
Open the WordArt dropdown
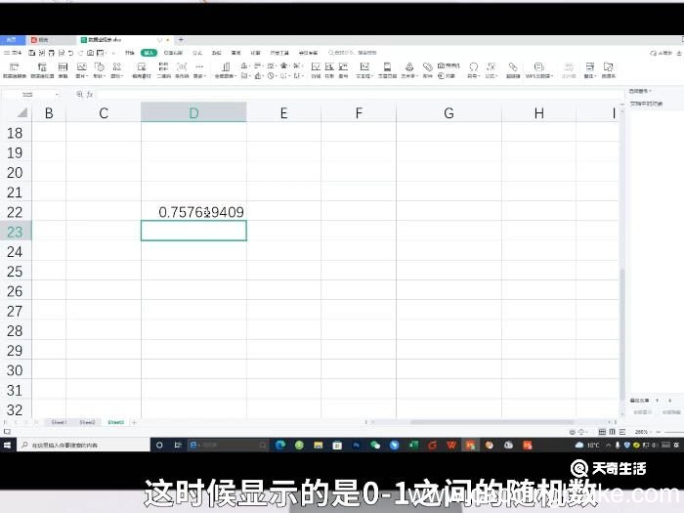pyautogui.click(x=409, y=69)
